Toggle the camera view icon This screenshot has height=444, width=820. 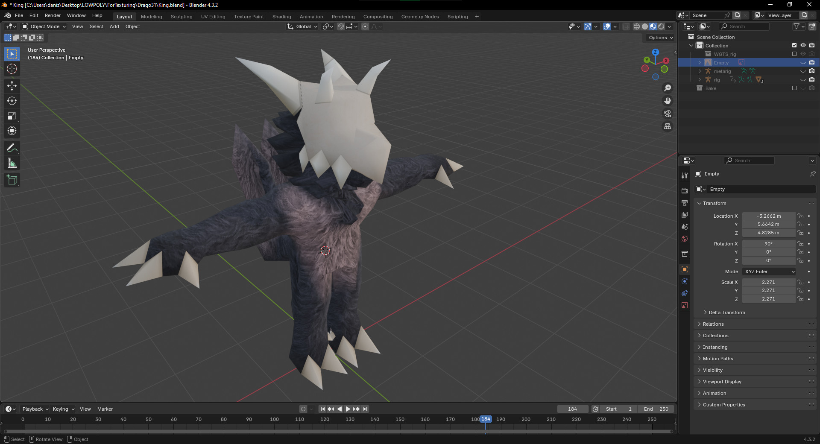click(x=668, y=114)
